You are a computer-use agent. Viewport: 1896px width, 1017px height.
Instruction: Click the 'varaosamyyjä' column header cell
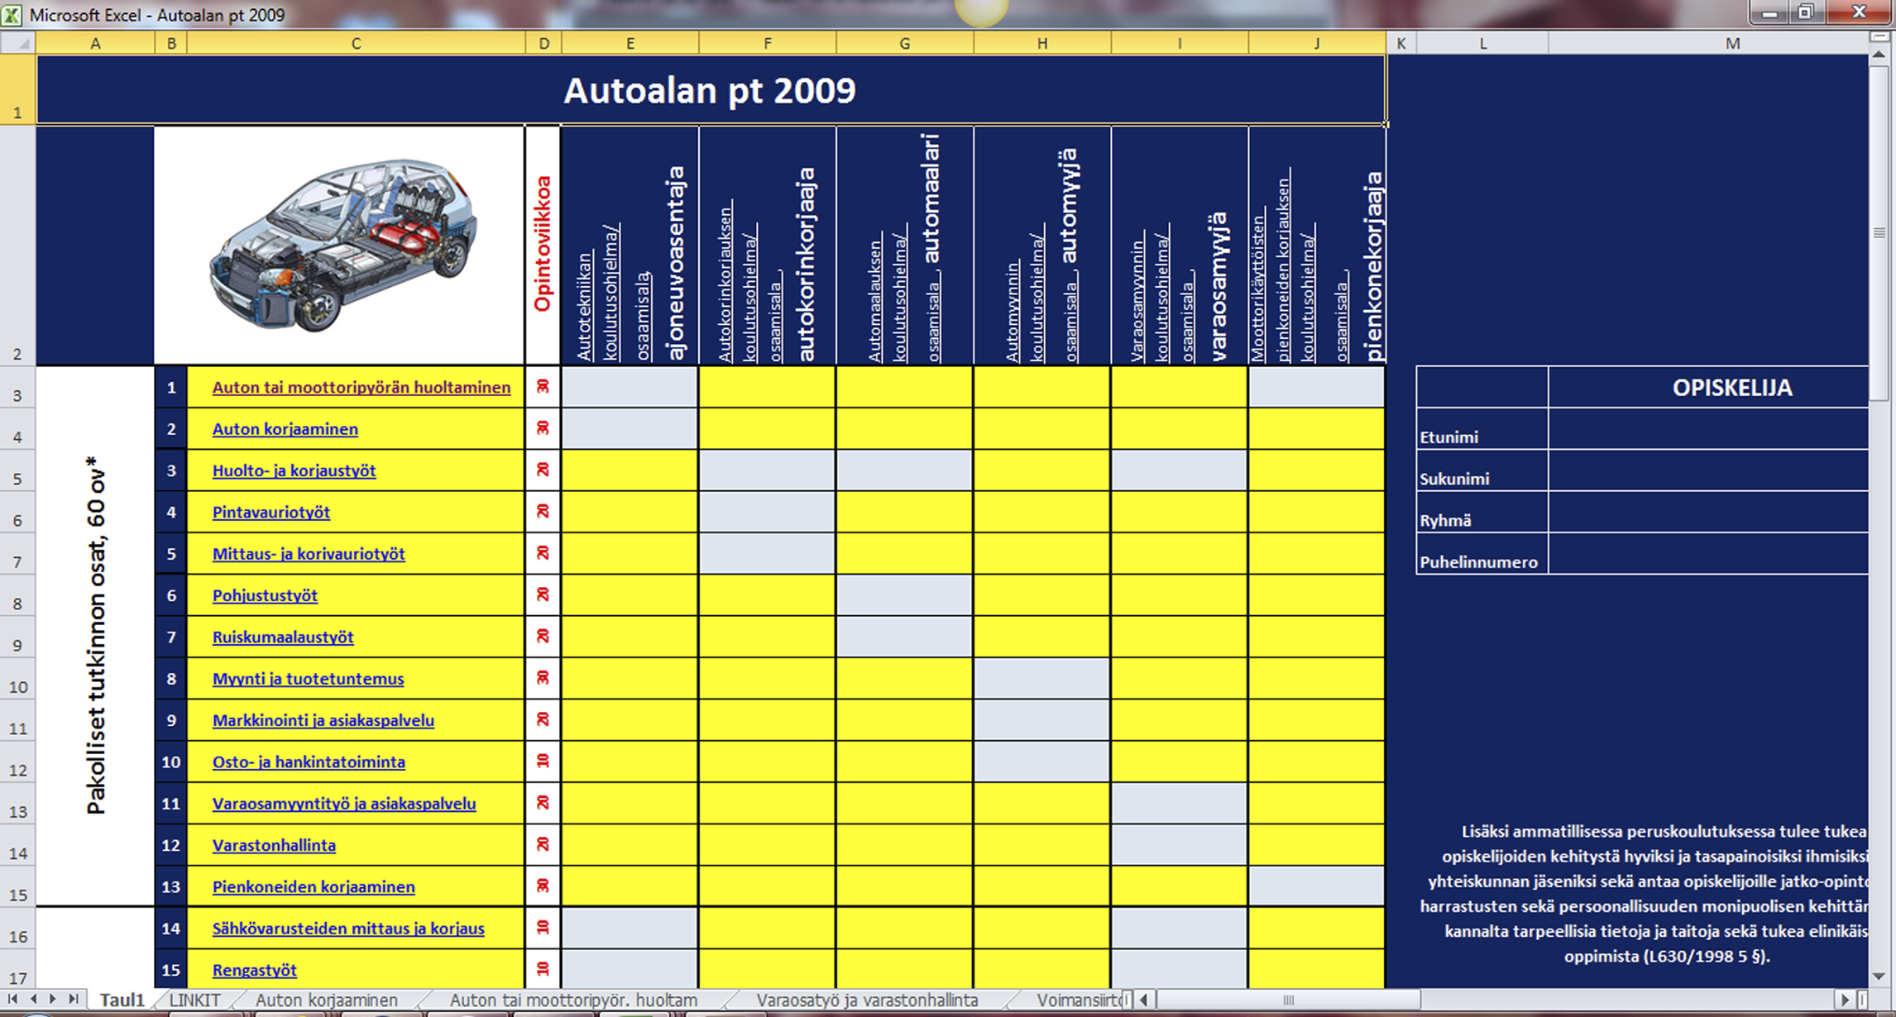coord(1180,245)
